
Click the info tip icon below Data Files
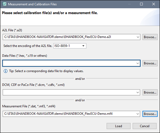[6, 71]
